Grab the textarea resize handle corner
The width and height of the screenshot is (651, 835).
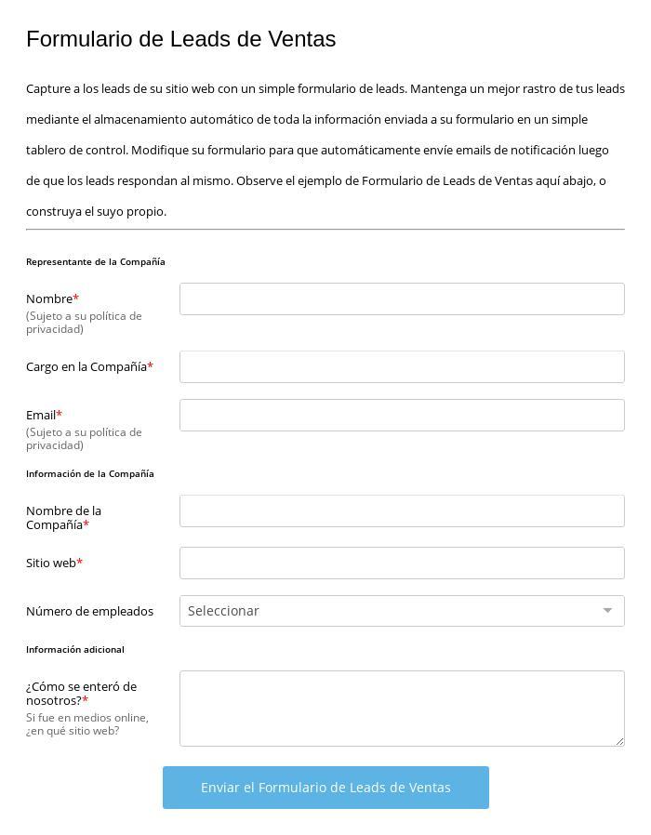619,741
